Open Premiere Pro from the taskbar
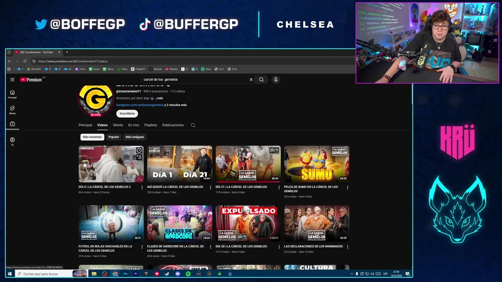The image size is (502, 282). (136, 274)
